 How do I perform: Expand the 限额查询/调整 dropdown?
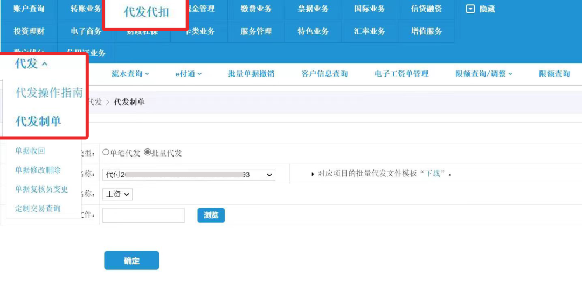coord(484,74)
